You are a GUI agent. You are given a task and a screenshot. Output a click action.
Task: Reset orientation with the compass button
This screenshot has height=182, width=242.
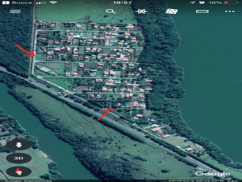pyautogui.click(x=19, y=172)
